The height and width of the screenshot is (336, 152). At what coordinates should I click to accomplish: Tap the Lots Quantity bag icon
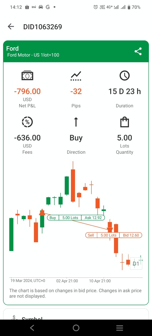coord(124,122)
